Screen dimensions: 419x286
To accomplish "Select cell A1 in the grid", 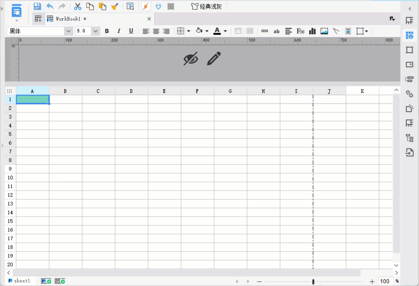I will tap(33, 99).
